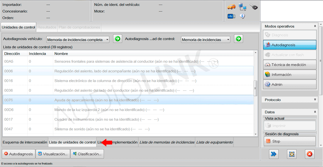
Task: Click the fullscreen frame icon button
Action: pos(292,154)
